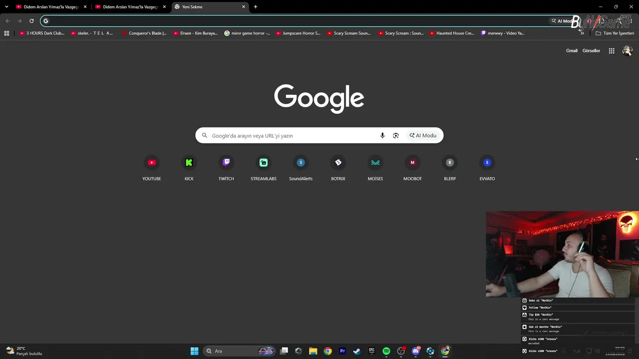This screenshot has width=639, height=359.
Task: Open the SoundAlerts shortcut tile
Action: coord(301,169)
